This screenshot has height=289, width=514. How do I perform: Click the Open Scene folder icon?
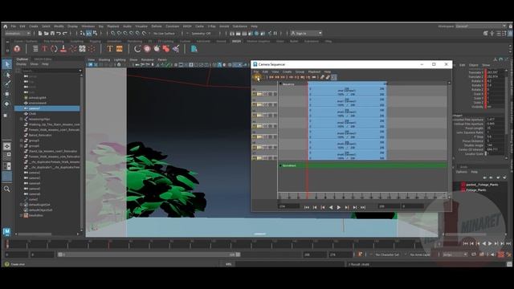click(47, 34)
